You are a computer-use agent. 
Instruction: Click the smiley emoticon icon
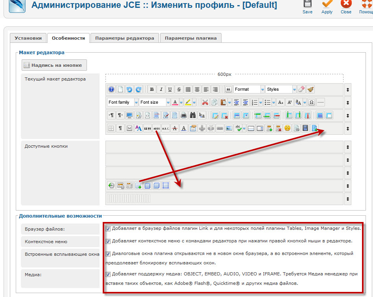(x=287, y=128)
